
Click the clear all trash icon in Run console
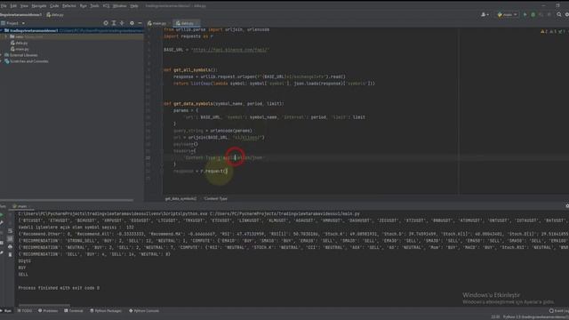pyautogui.click(x=10, y=255)
